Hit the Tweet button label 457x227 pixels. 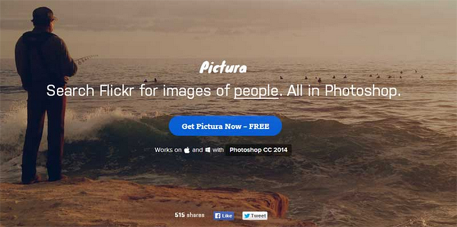258,216
